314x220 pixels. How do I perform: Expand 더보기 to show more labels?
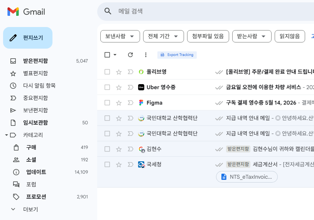pyautogui.click(x=30, y=209)
